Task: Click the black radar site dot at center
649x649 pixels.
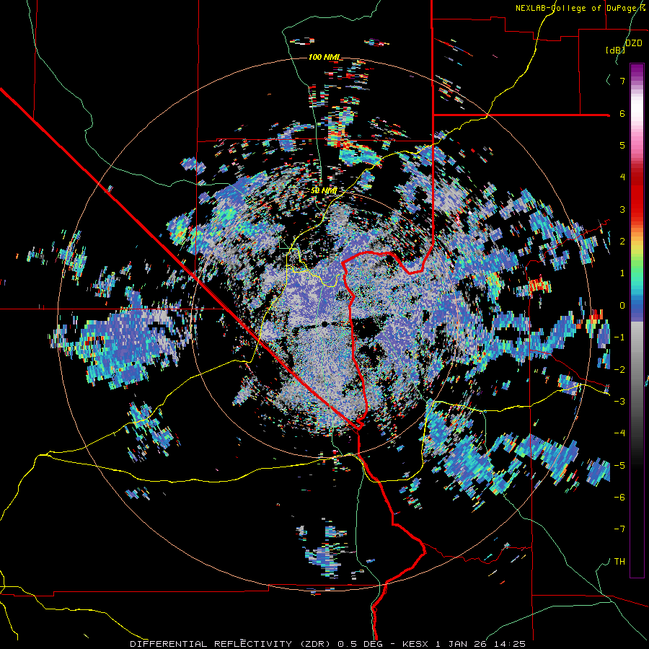Action: click(324, 324)
